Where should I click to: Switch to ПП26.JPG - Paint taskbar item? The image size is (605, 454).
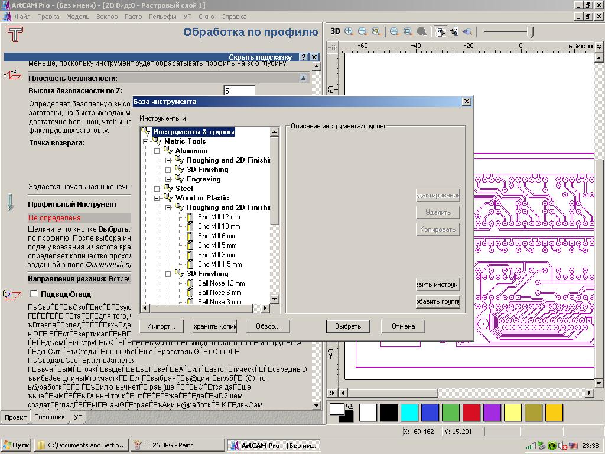(x=178, y=446)
